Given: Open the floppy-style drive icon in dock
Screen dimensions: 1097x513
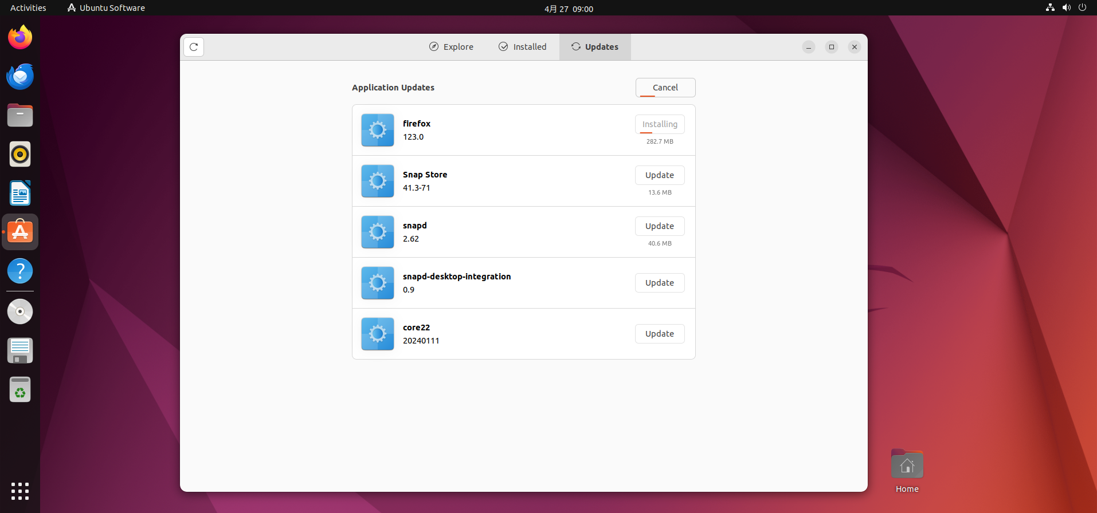Looking at the screenshot, I should click(20, 350).
